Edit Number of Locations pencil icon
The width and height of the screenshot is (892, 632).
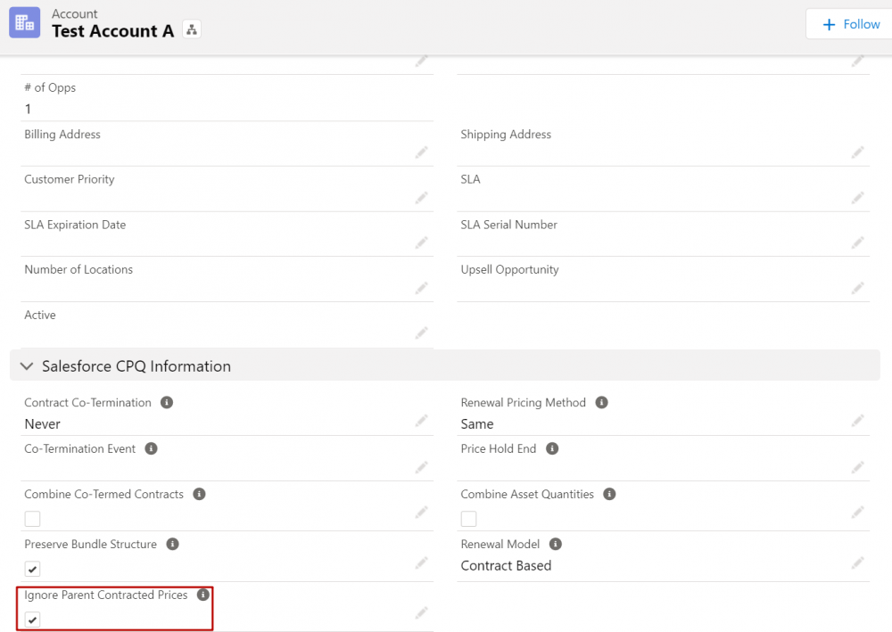[421, 288]
